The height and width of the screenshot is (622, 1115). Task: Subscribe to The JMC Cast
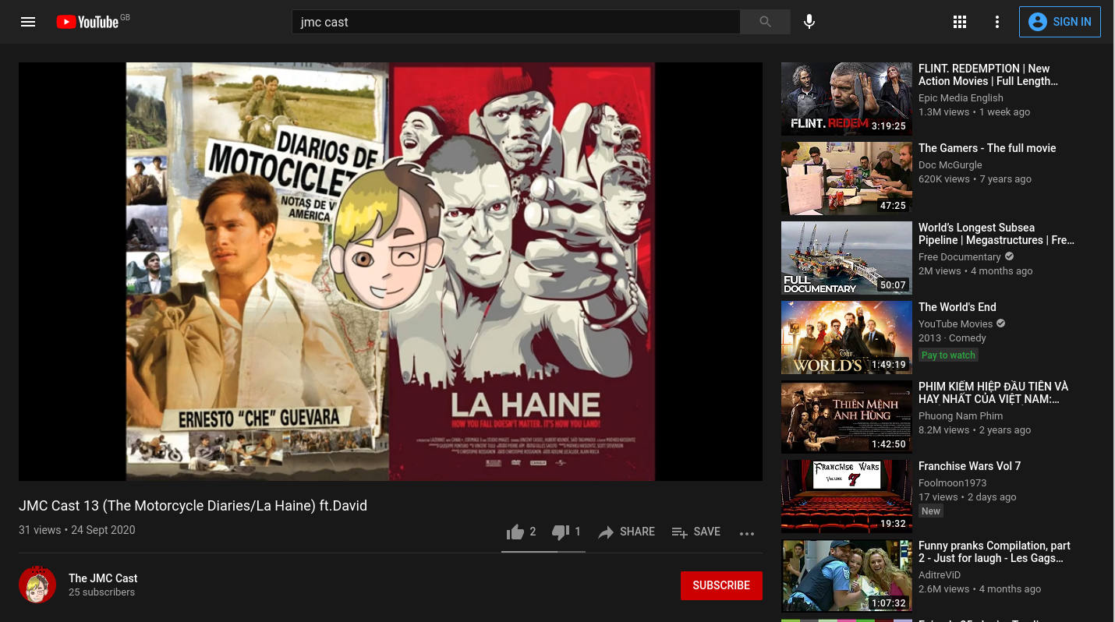[721, 585]
